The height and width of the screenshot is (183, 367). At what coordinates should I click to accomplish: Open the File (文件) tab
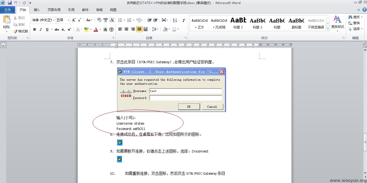tap(8, 10)
